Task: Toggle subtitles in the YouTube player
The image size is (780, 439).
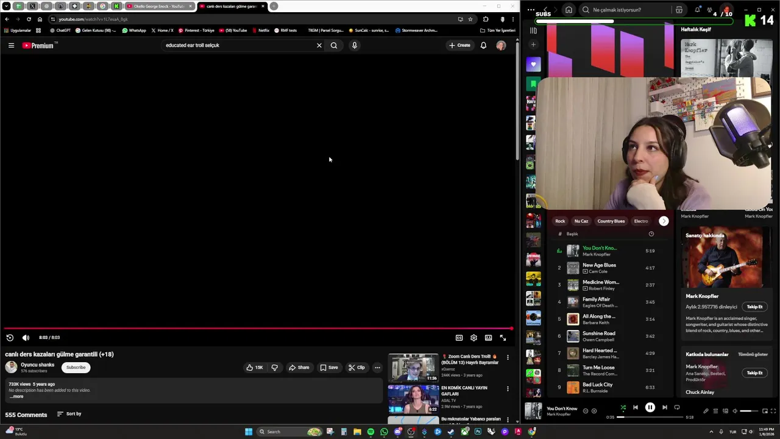Action: point(459,337)
